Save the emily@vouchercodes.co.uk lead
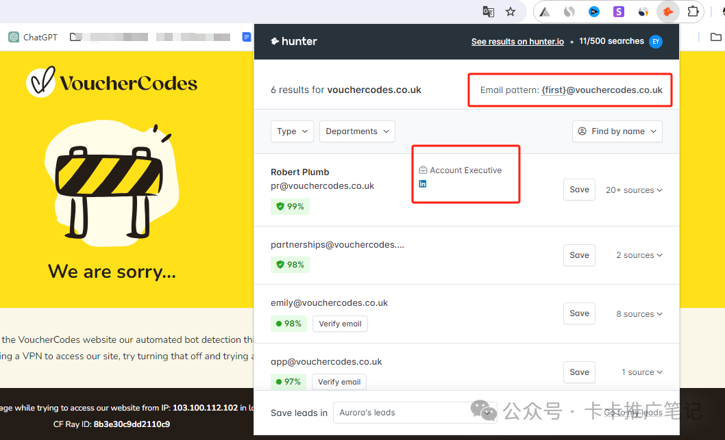Image resolution: width=725 pixels, height=440 pixels. [x=579, y=313]
